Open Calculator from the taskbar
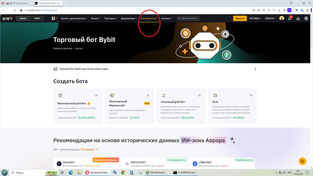Screen dimensions: 313x176 (131, 173)
